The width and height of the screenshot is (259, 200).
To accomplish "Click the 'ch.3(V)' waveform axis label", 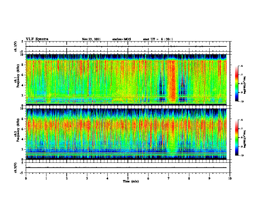I will pos(16,168).
